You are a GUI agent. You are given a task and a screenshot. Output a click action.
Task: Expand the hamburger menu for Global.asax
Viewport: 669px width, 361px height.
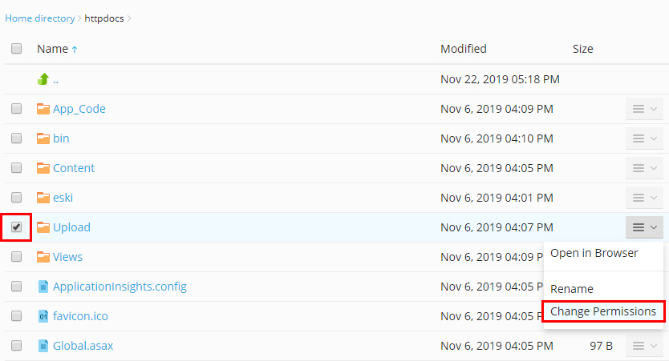(644, 346)
